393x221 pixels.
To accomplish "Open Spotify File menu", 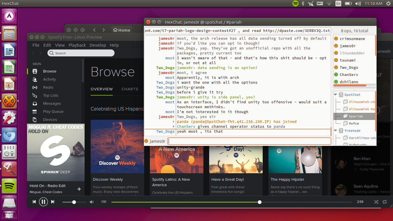I will (x=36, y=45).
